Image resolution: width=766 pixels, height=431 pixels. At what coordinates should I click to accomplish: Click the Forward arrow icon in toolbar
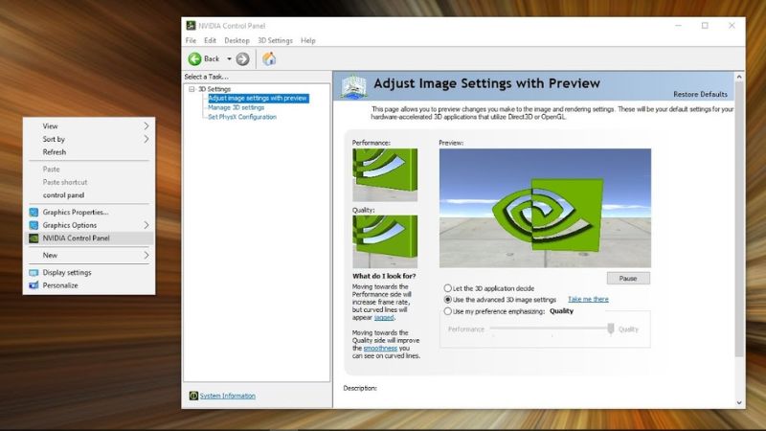coord(243,58)
